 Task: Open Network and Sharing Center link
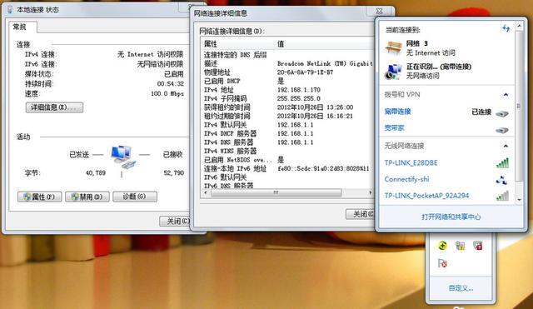tap(451, 217)
